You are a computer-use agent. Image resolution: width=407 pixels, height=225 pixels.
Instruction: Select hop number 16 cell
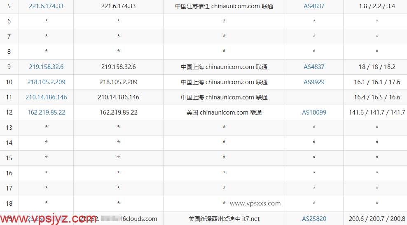9,173
